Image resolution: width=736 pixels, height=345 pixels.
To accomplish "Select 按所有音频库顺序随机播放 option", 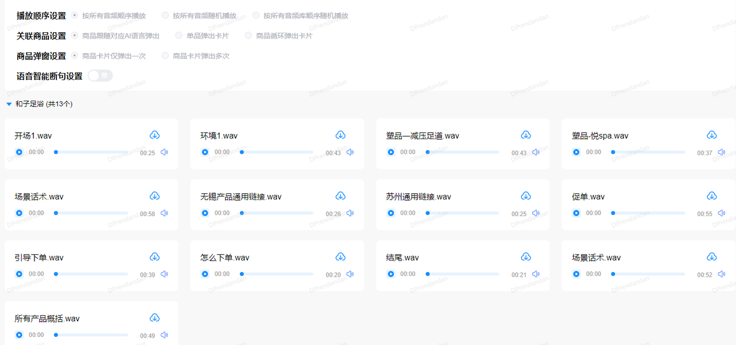I will (256, 16).
